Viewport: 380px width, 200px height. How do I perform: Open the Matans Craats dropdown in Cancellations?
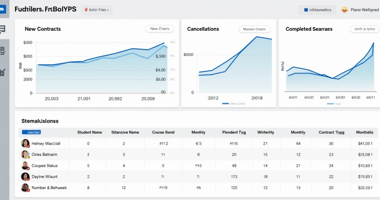pyautogui.click(x=254, y=29)
